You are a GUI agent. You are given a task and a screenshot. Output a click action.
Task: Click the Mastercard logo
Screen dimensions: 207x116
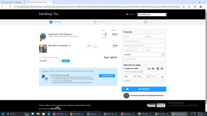(153, 69)
